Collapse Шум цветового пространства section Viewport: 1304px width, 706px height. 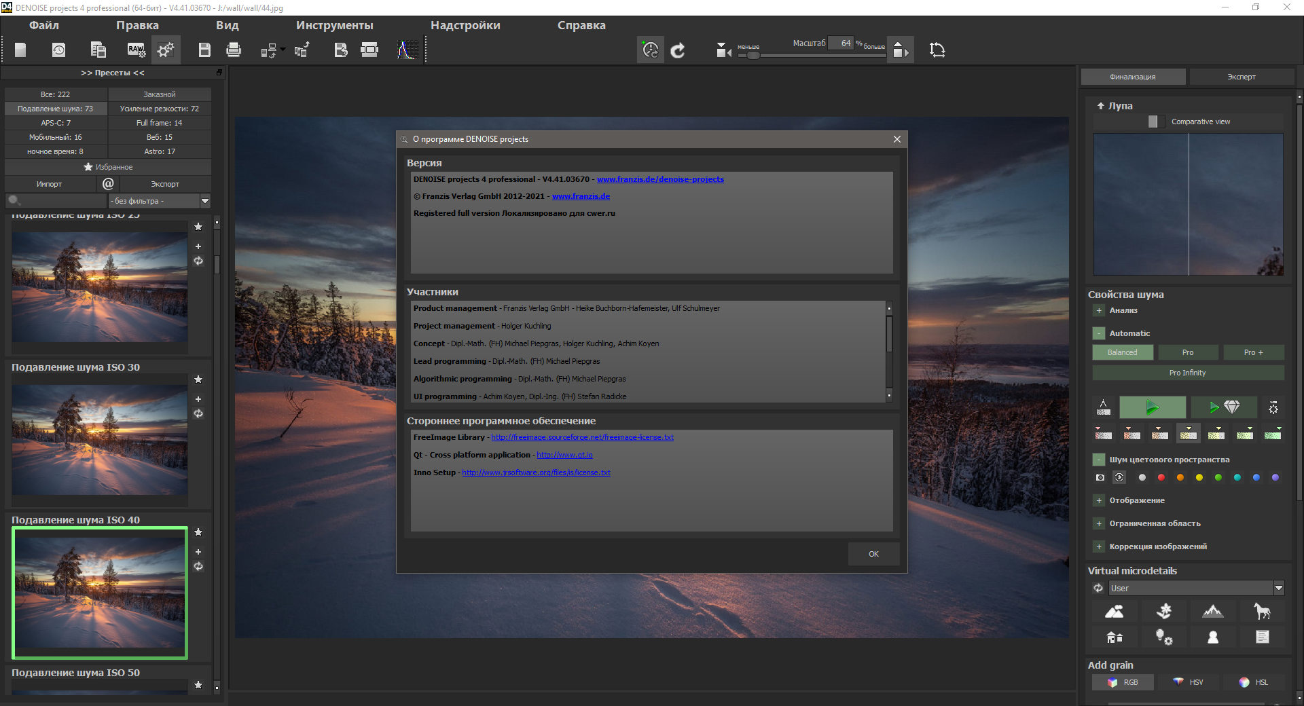pos(1099,460)
